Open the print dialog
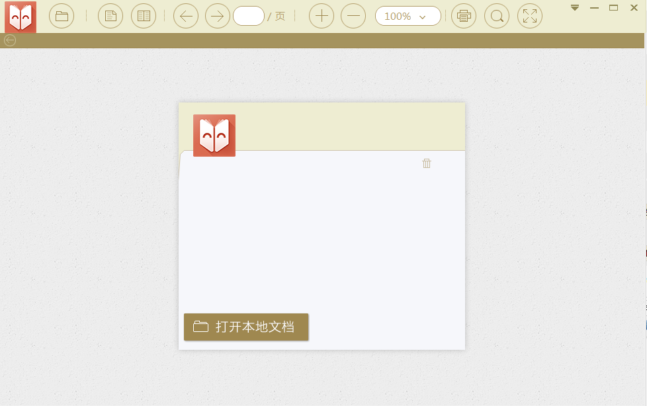The height and width of the screenshot is (406, 647). (x=464, y=16)
